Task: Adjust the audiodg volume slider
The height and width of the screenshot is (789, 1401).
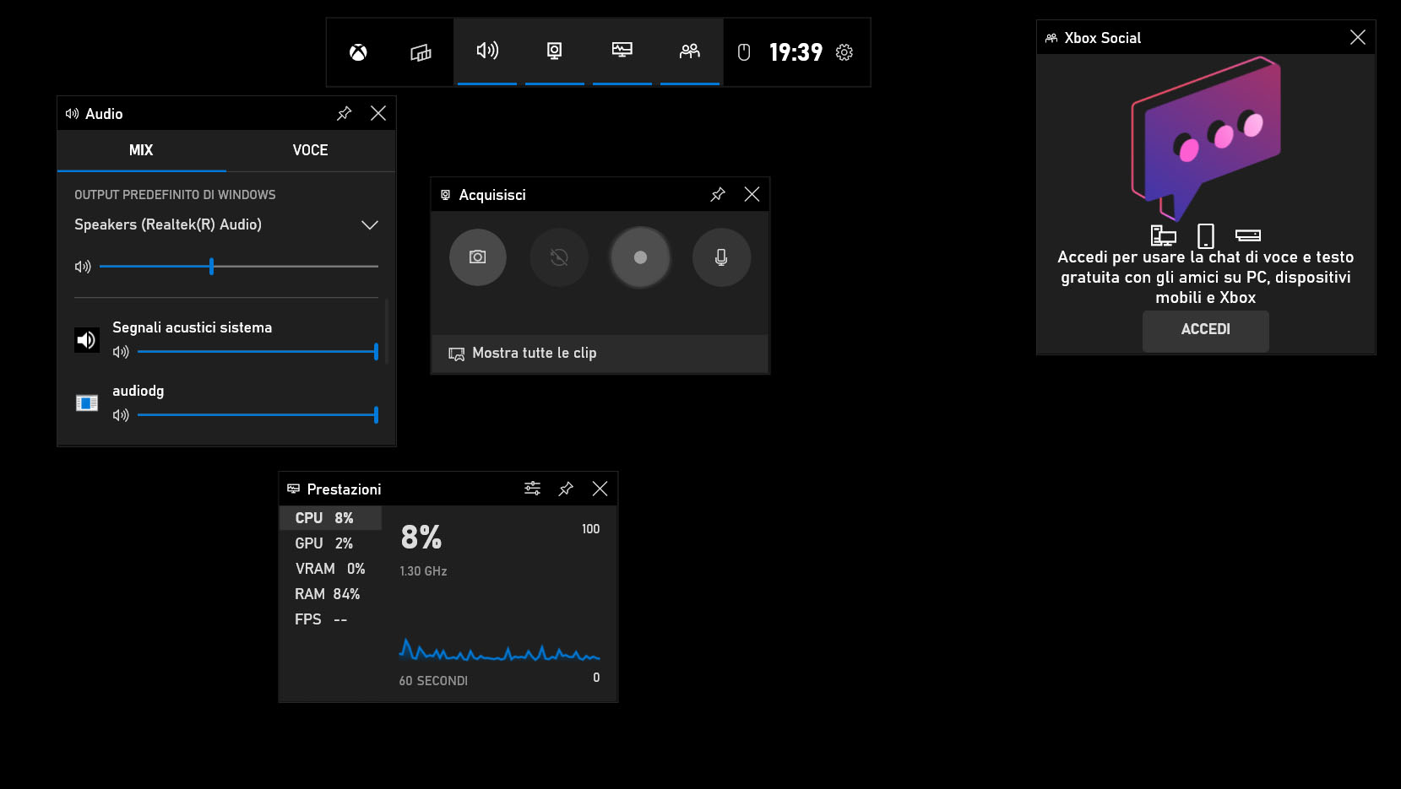Action: 258,415
